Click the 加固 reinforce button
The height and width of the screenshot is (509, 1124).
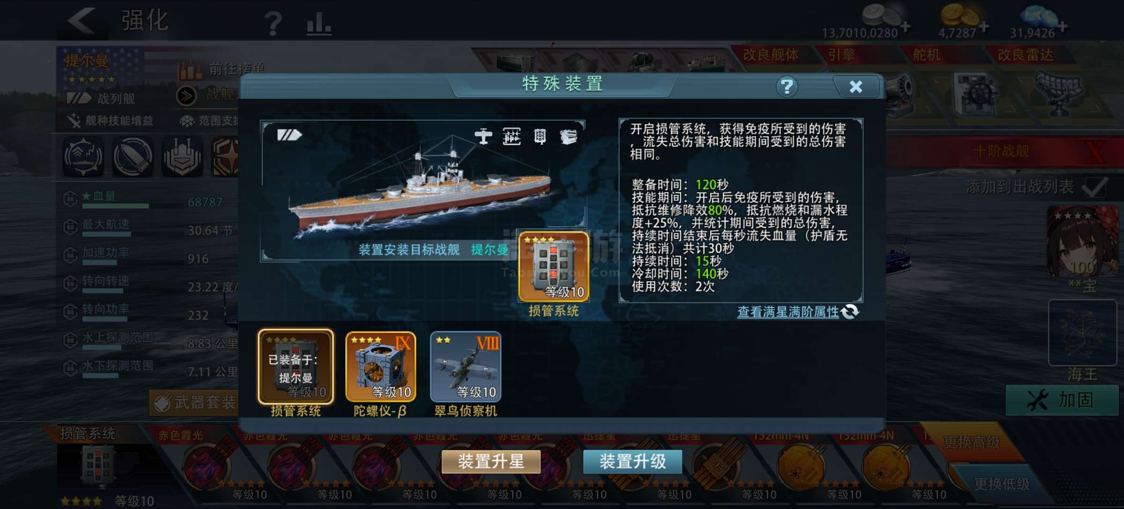click(1062, 400)
